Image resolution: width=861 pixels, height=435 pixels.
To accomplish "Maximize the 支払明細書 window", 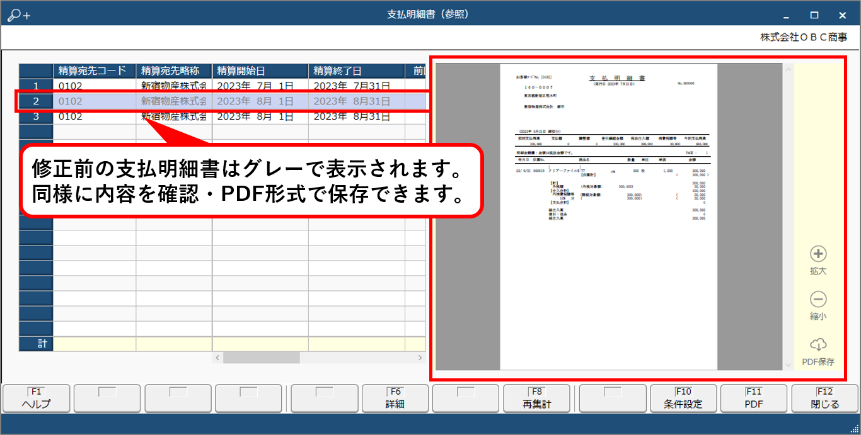I will (x=814, y=15).
